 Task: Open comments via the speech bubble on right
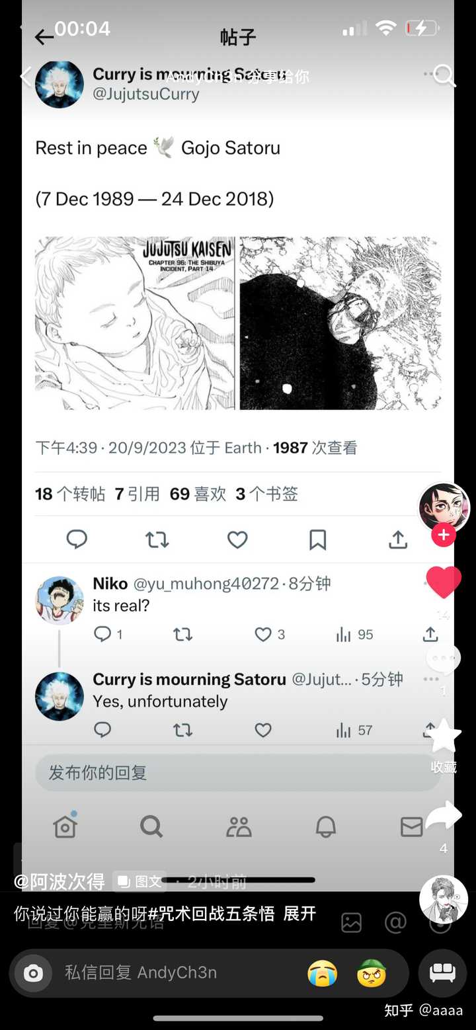(443, 658)
